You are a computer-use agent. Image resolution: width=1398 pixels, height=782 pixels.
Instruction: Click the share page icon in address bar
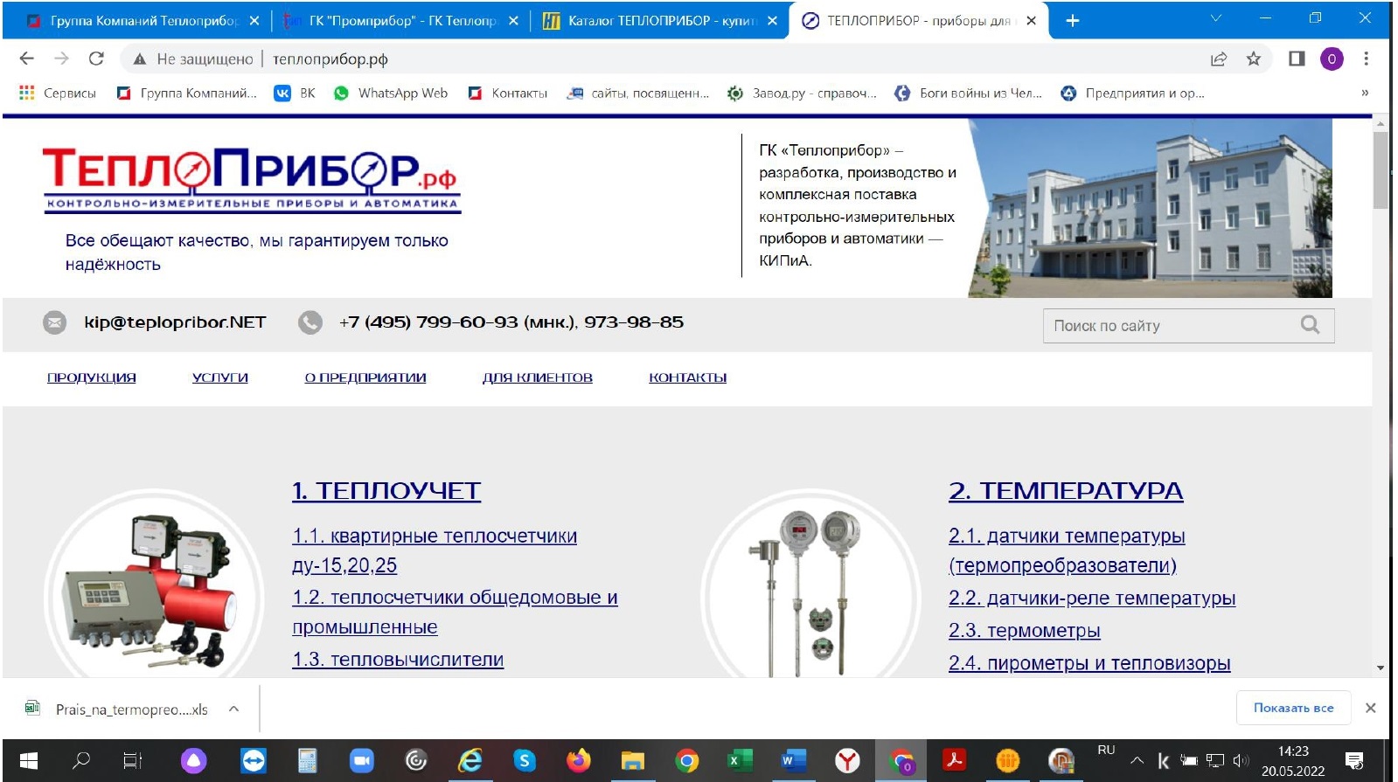coord(1218,59)
